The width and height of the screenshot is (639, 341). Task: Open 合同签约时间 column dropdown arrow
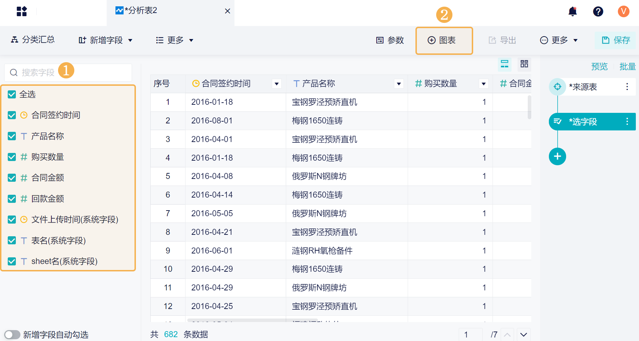[277, 84]
